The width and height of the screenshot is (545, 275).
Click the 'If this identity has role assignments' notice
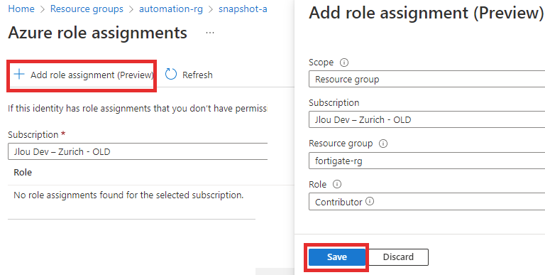tap(138, 109)
